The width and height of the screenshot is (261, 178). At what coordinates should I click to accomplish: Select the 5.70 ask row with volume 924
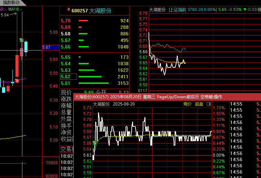pos(95,21)
